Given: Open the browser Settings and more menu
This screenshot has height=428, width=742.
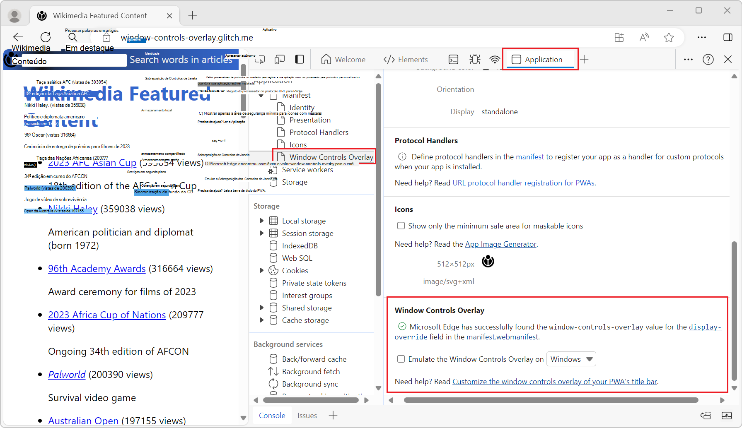Looking at the screenshot, I should [x=702, y=37].
